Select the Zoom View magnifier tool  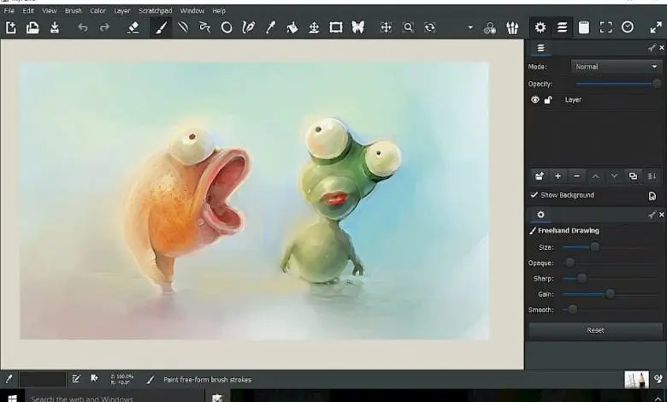pos(408,27)
